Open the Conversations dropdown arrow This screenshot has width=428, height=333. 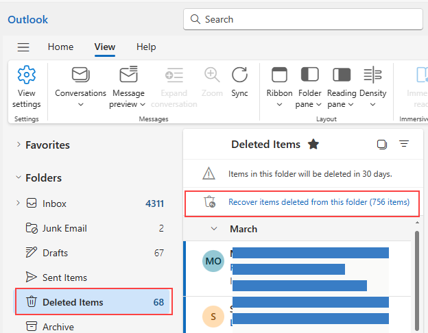[x=80, y=104]
